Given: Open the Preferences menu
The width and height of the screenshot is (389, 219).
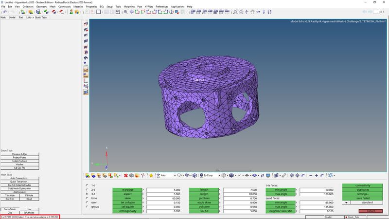Looking at the screenshot, I should (x=162, y=7).
